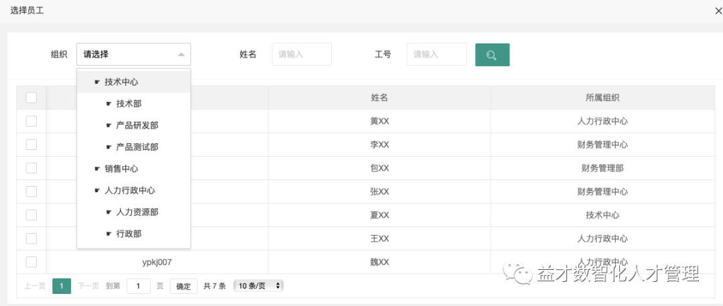This screenshot has height=306, width=723.
Task: Click the pointer icon beside 产品测试部
Action: click(x=109, y=147)
